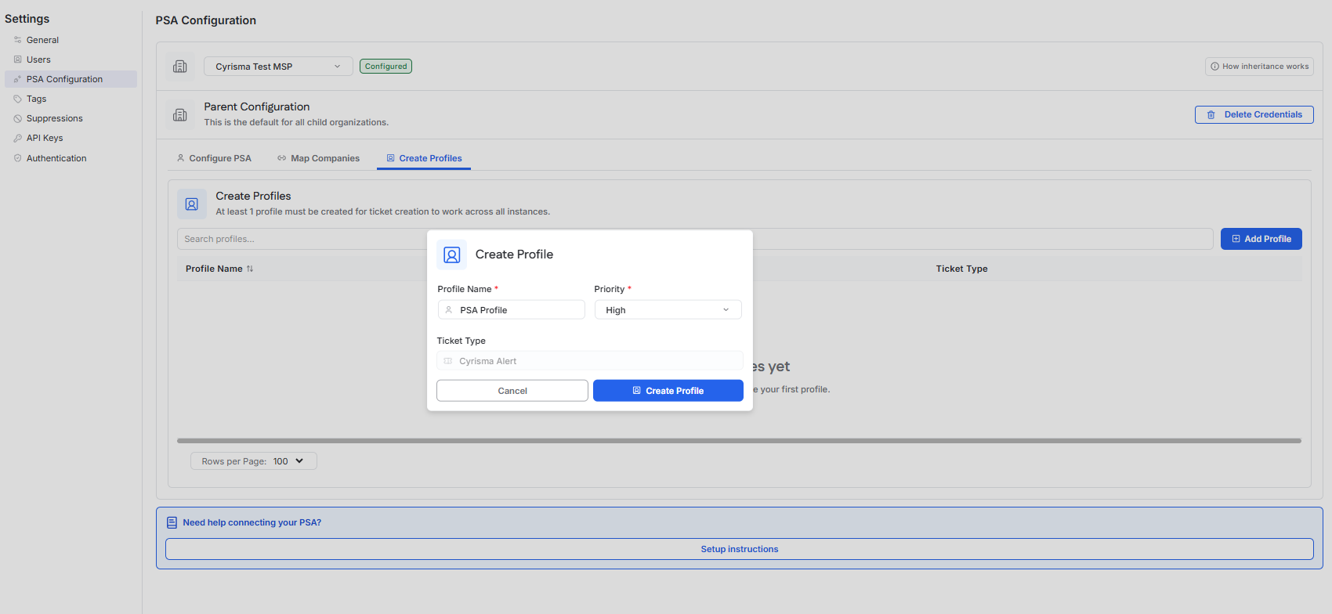
Task: Open Authentication settings
Action: click(x=56, y=158)
